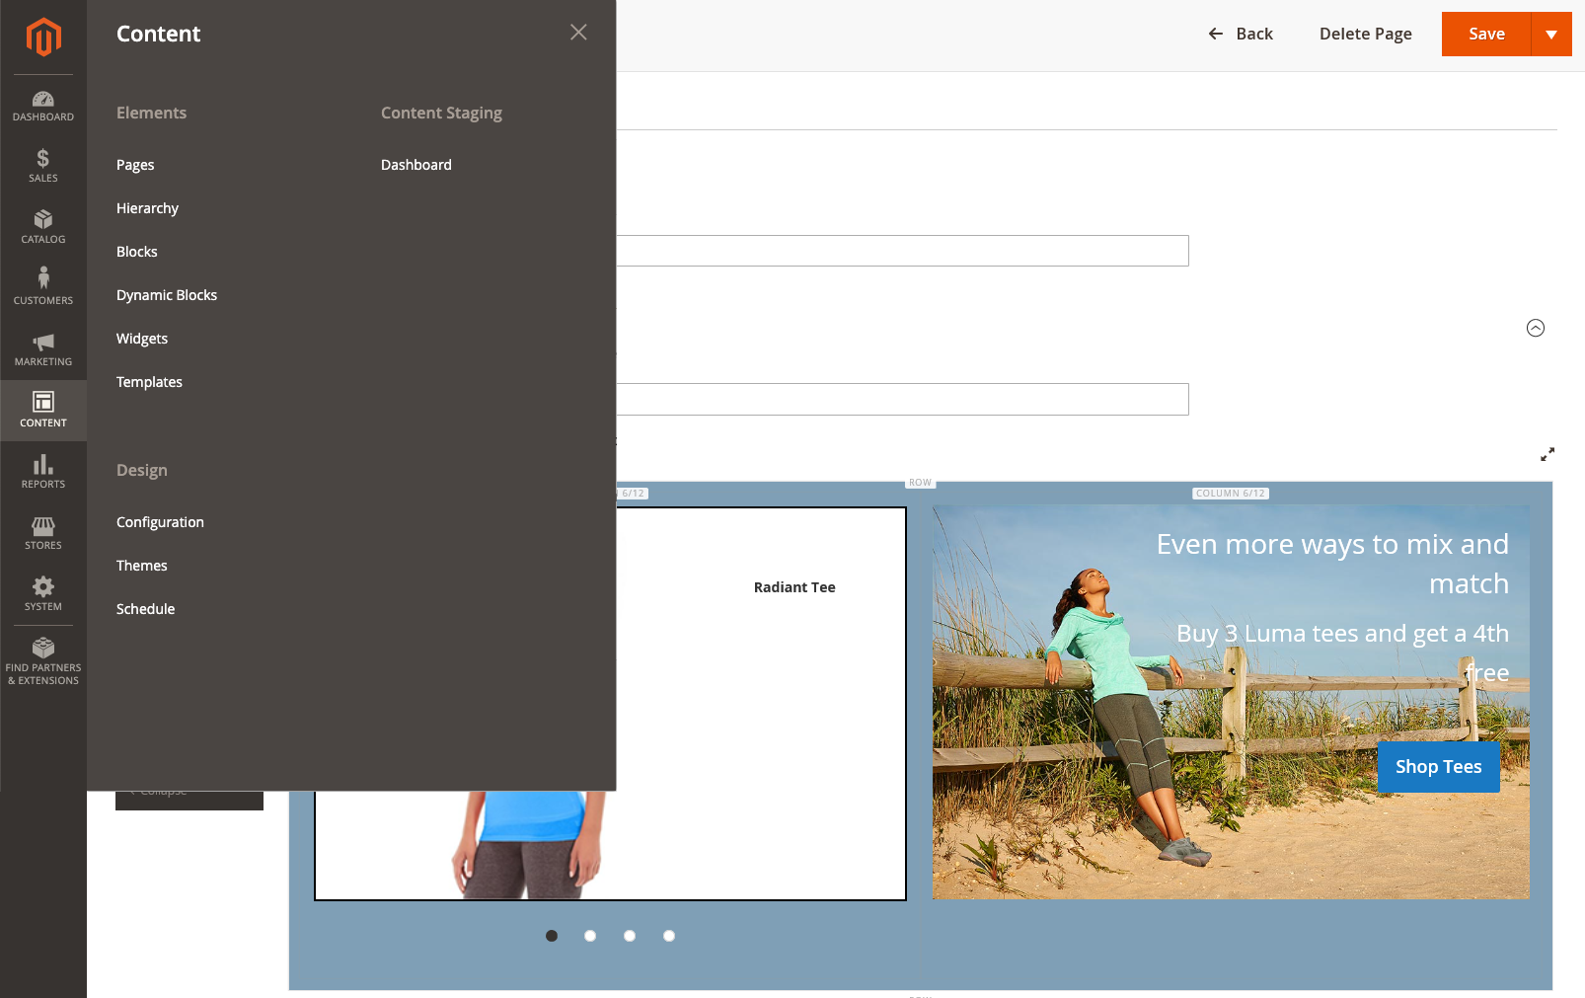The height and width of the screenshot is (998, 1585).
Task: Click the Magento logo icon
Action: (x=43, y=38)
